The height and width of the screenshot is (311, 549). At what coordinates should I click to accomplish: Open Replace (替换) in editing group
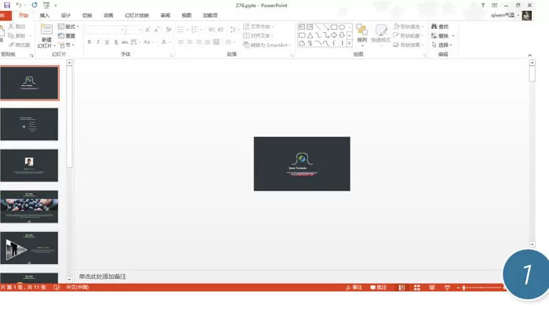point(443,36)
